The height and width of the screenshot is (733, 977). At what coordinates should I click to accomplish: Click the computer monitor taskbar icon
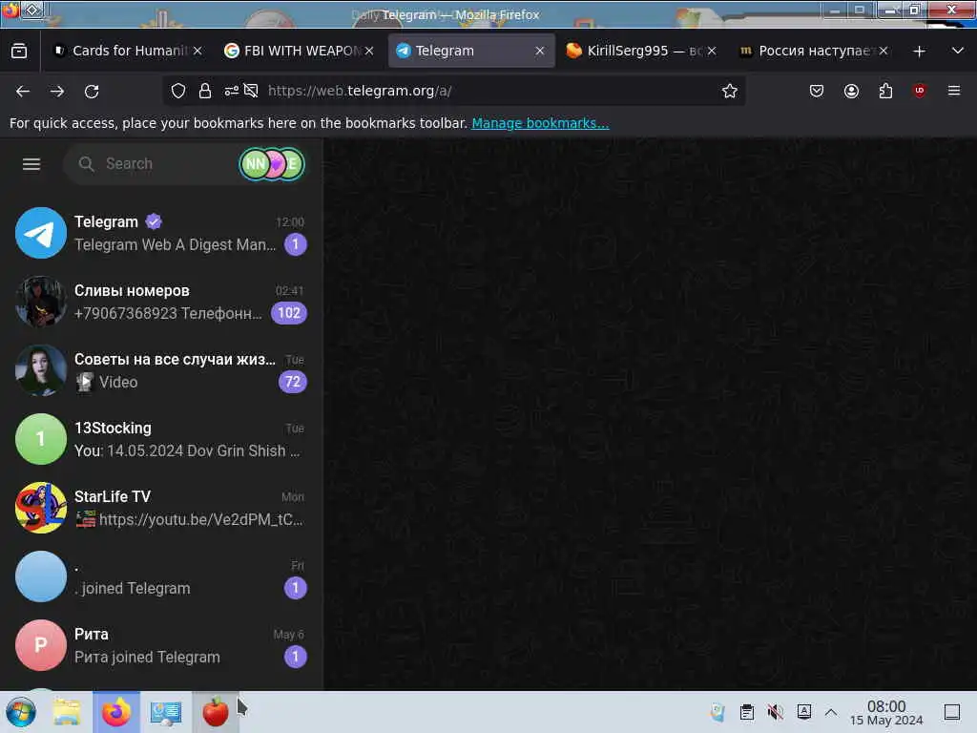(166, 712)
